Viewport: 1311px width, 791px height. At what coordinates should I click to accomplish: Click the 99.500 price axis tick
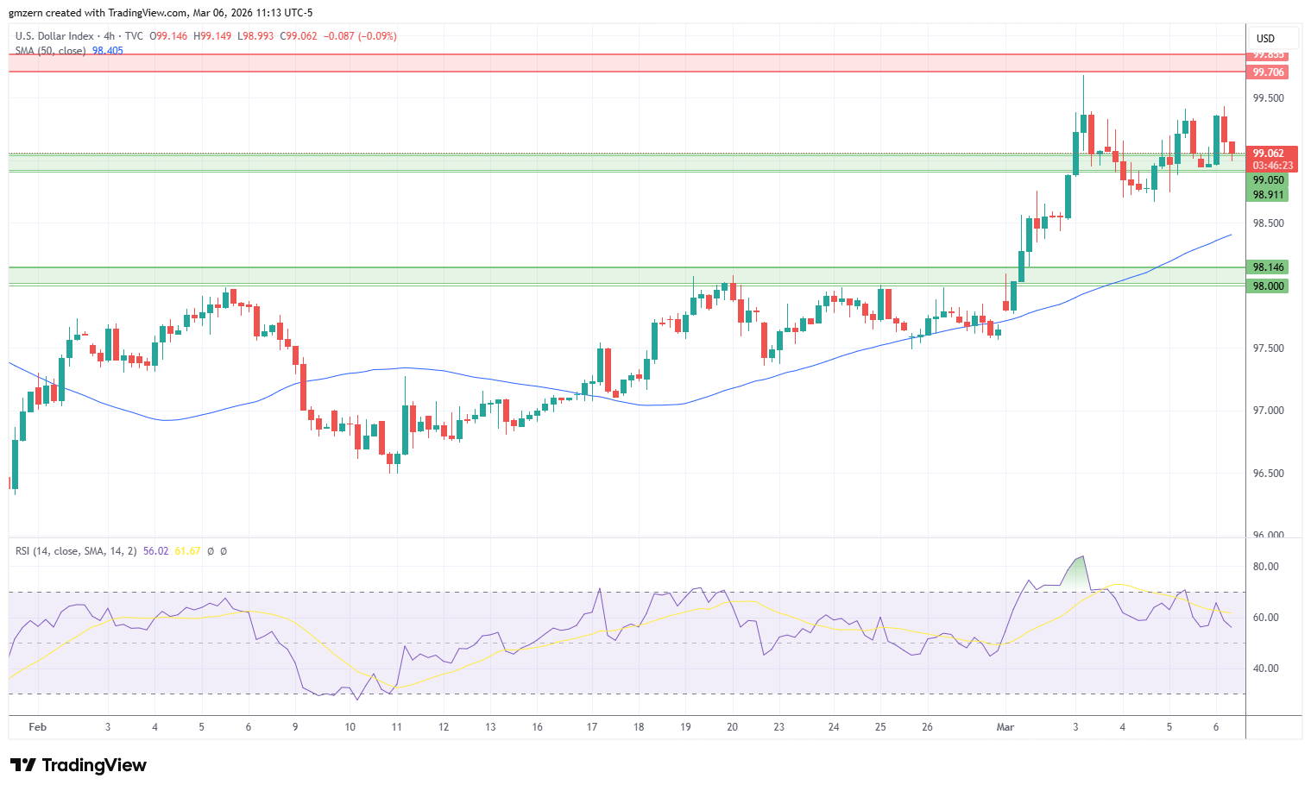point(1269,98)
